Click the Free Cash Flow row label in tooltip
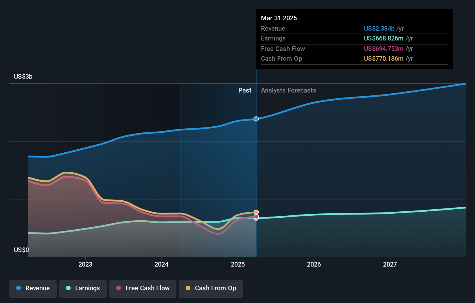 point(283,49)
